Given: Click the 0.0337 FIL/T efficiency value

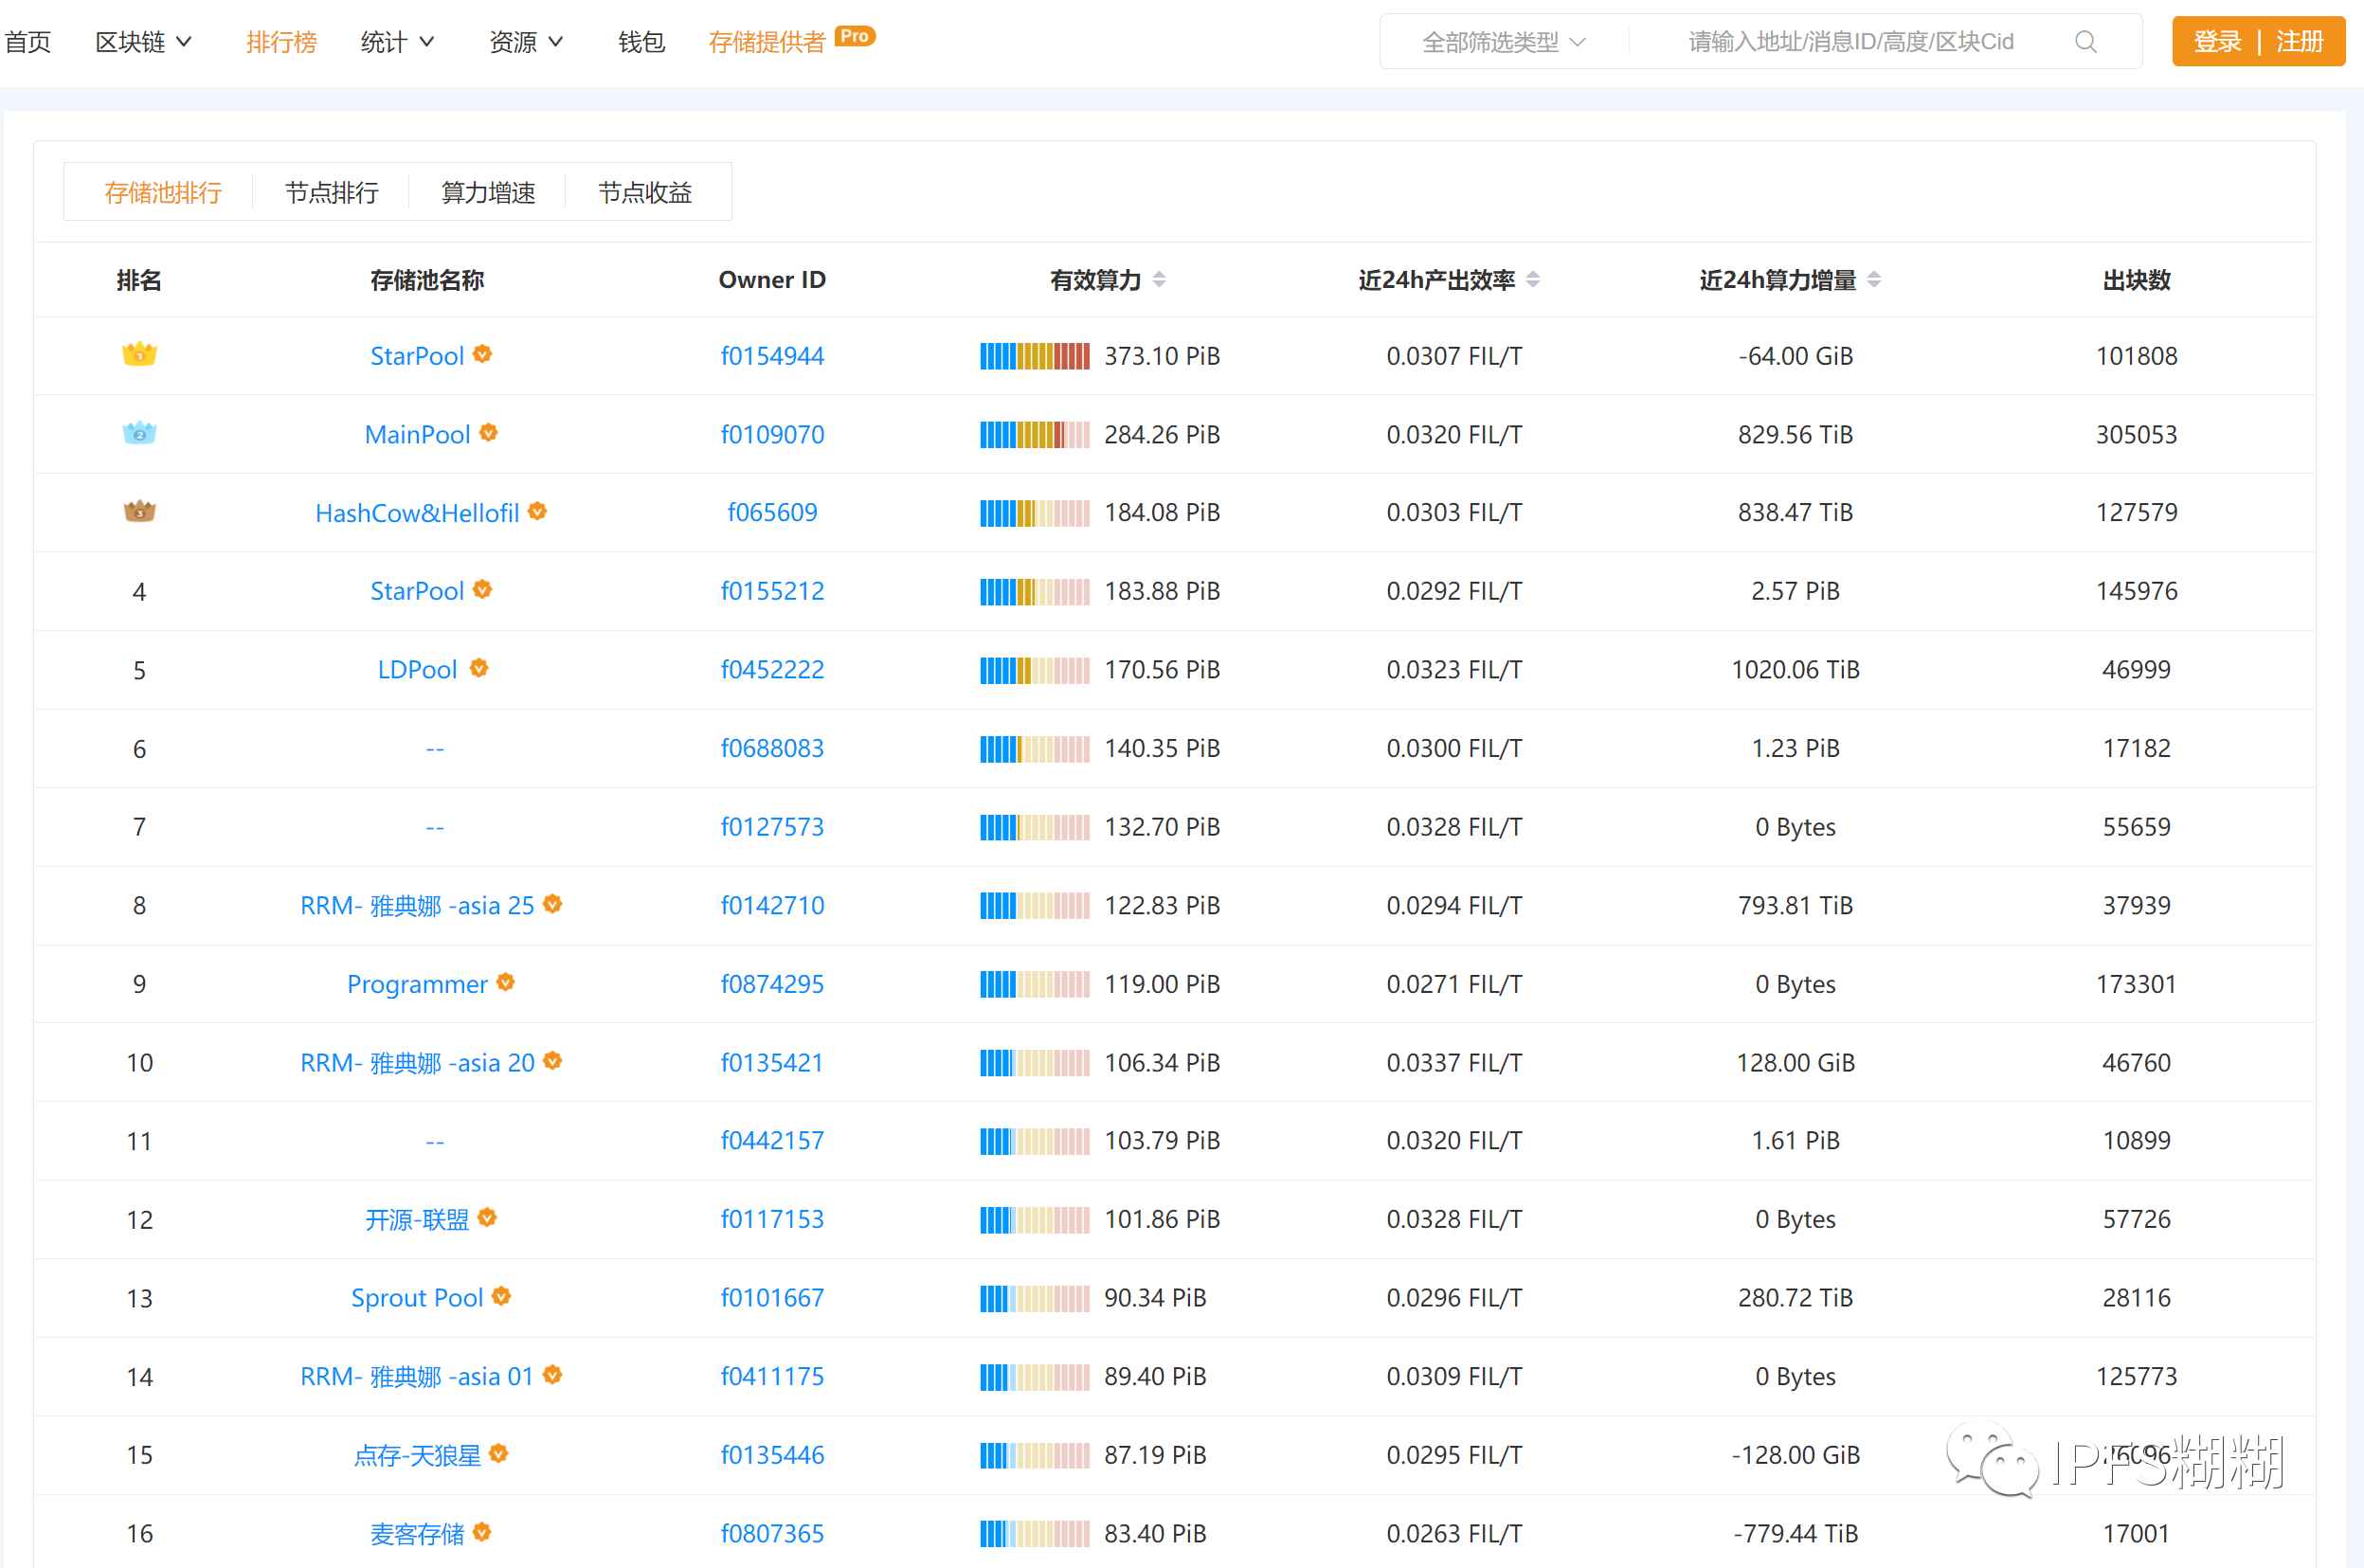Looking at the screenshot, I should pyautogui.click(x=1454, y=1062).
